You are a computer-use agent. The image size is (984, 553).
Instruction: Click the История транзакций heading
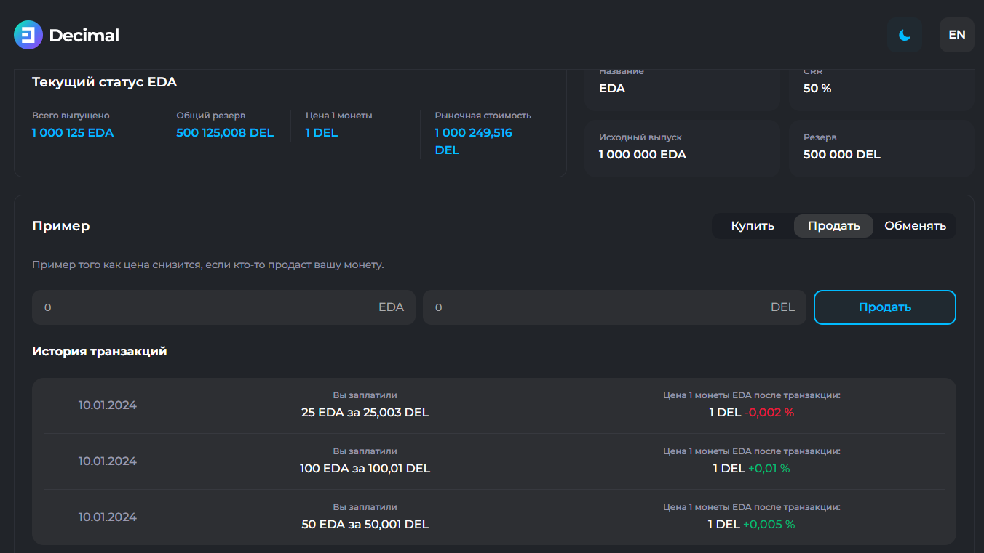pos(100,351)
